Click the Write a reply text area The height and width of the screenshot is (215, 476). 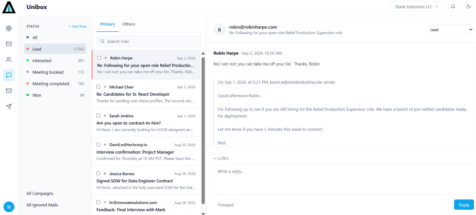pyautogui.click(x=344, y=180)
